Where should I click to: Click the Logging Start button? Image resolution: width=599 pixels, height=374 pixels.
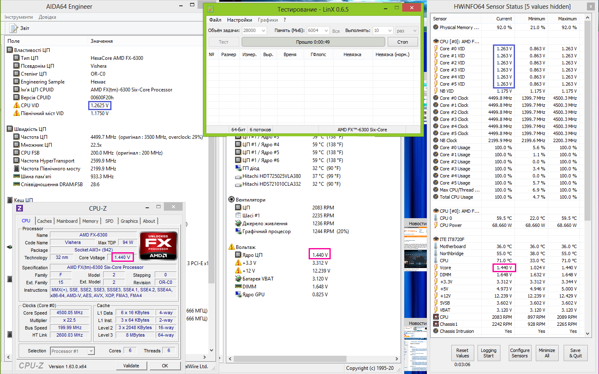coord(489,353)
